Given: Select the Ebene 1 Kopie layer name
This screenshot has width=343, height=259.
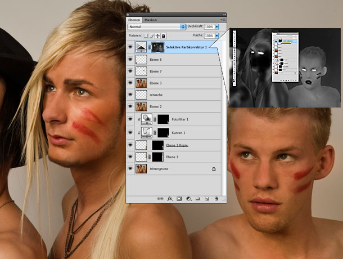Looking at the screenshot, I should click(177, 145).
